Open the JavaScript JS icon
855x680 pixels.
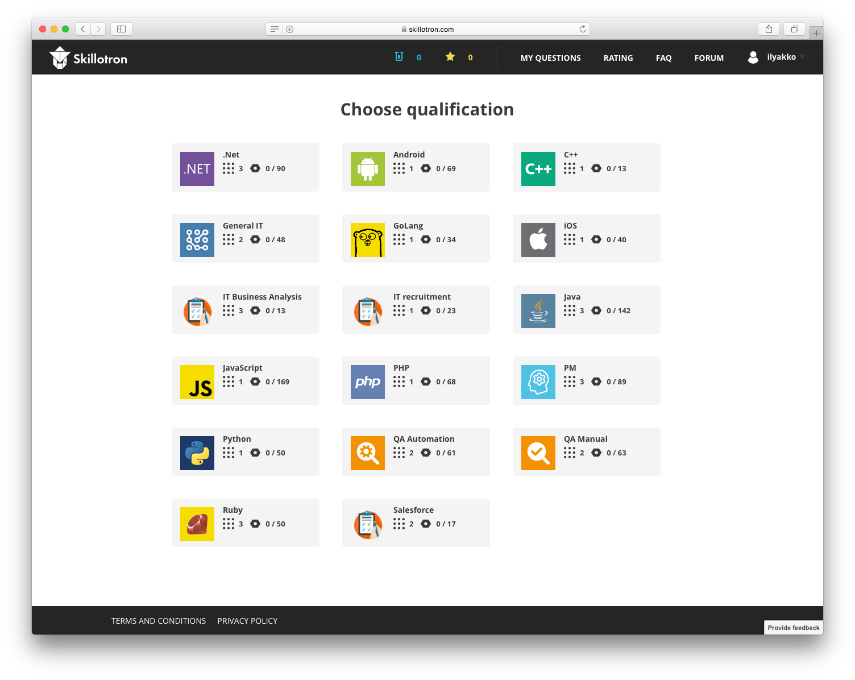point(197,382)
